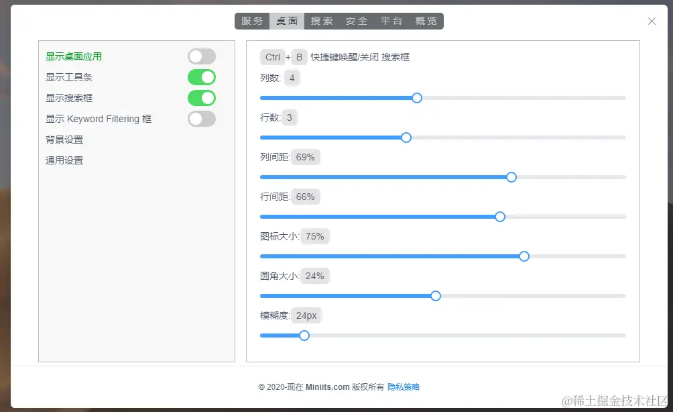Disable the 显示工具条 switch

(201, 76)
